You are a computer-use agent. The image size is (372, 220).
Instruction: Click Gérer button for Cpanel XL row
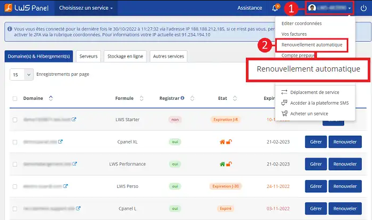[x=315, y=142]
